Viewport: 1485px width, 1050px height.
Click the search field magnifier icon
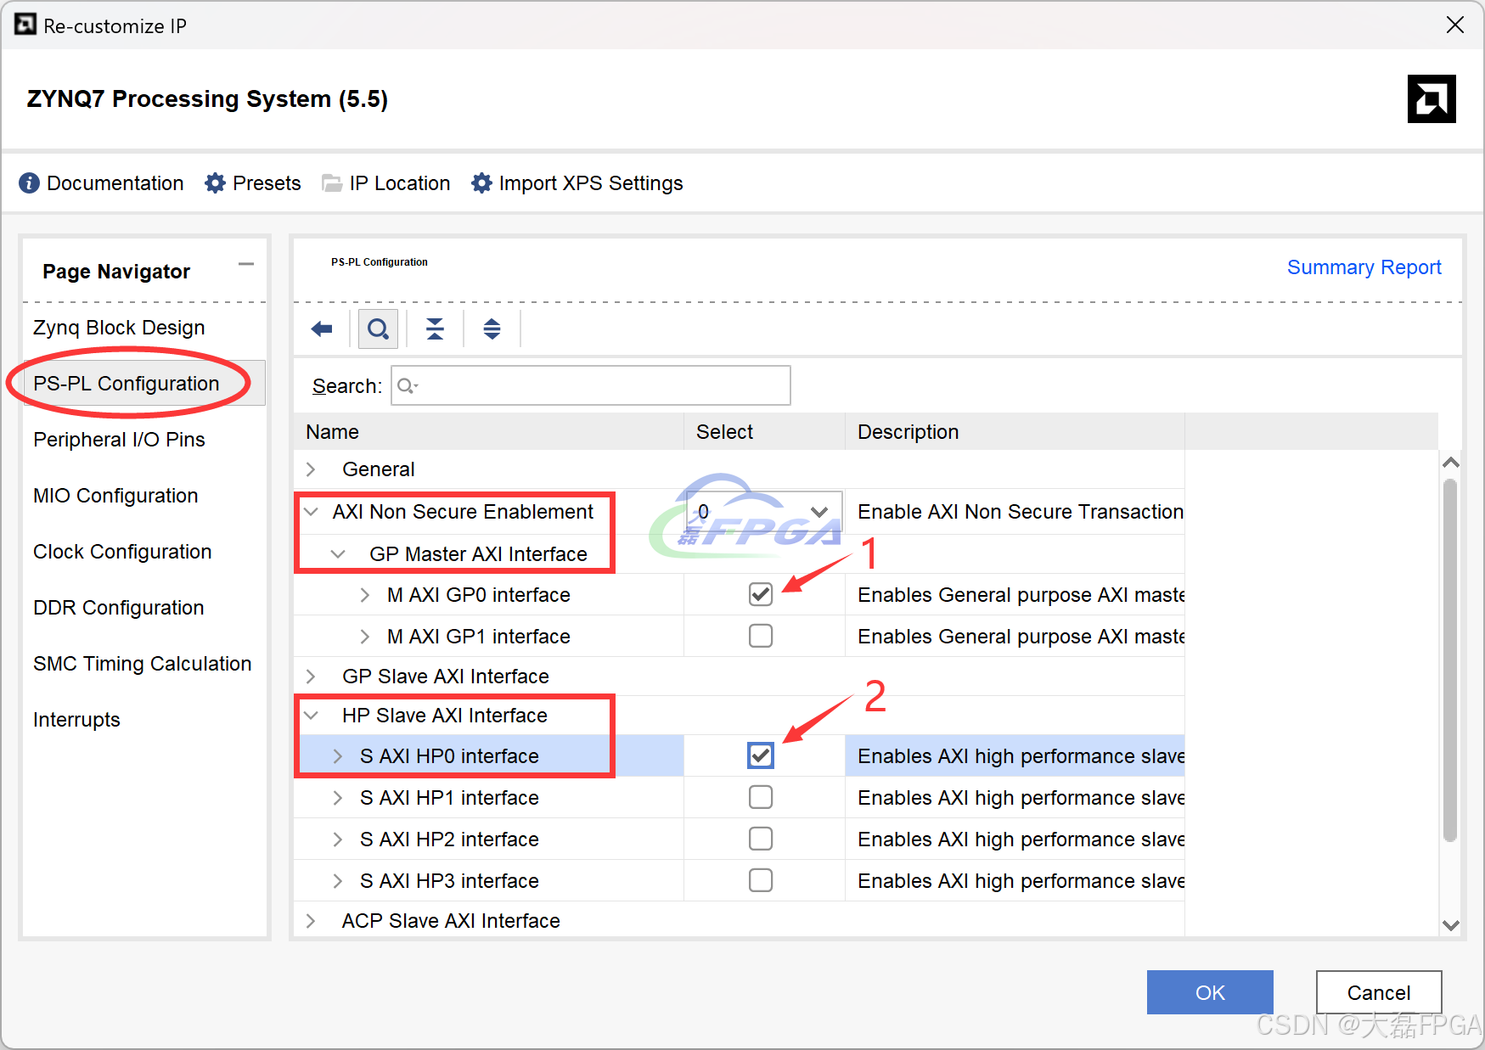pos(407,386)
